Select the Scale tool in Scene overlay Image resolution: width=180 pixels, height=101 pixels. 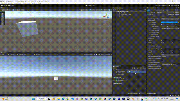click(3, 20)
